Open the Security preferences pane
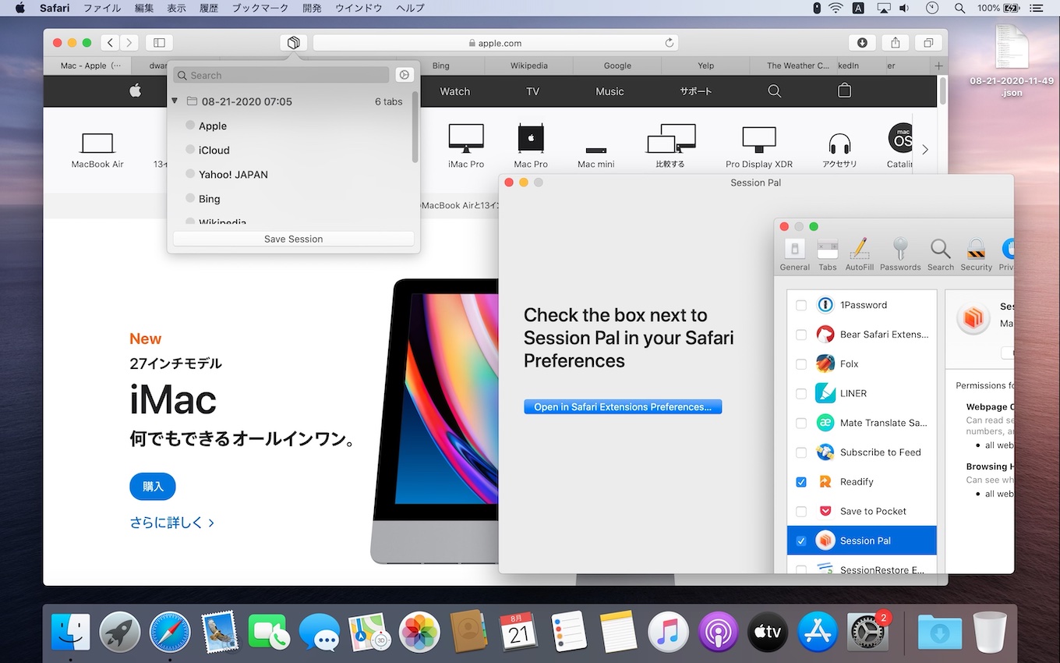 pyautogui.click(x=976, y=255)
